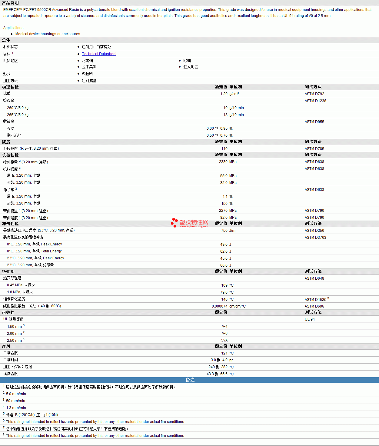379x446 pixels.
Task: Select the 拉丁美洲 region entry
Action: tap(89, 67)
